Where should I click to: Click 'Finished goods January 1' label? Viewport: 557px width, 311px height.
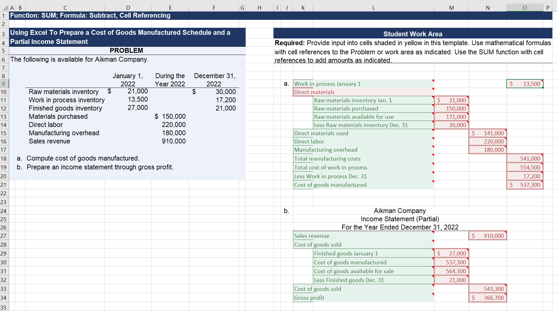(373, 253)
